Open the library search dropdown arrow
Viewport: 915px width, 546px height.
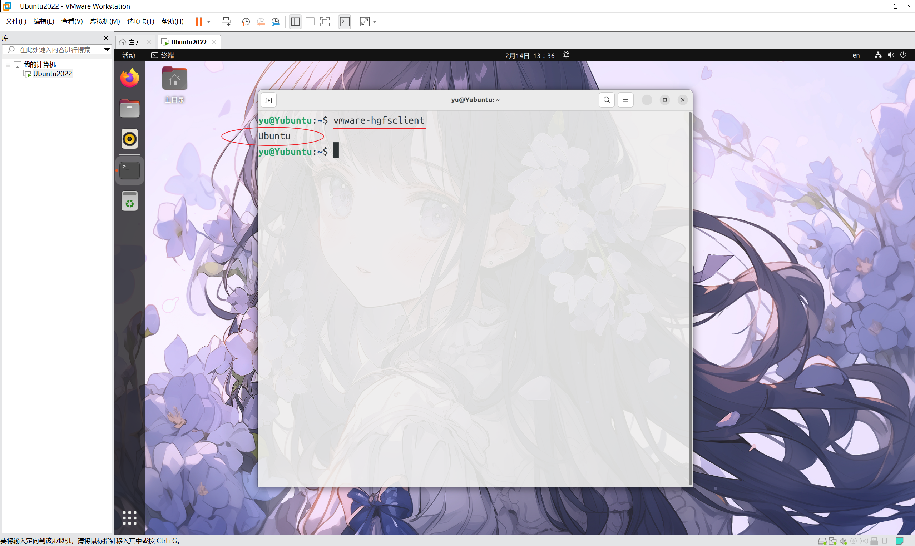coord(107,50)
